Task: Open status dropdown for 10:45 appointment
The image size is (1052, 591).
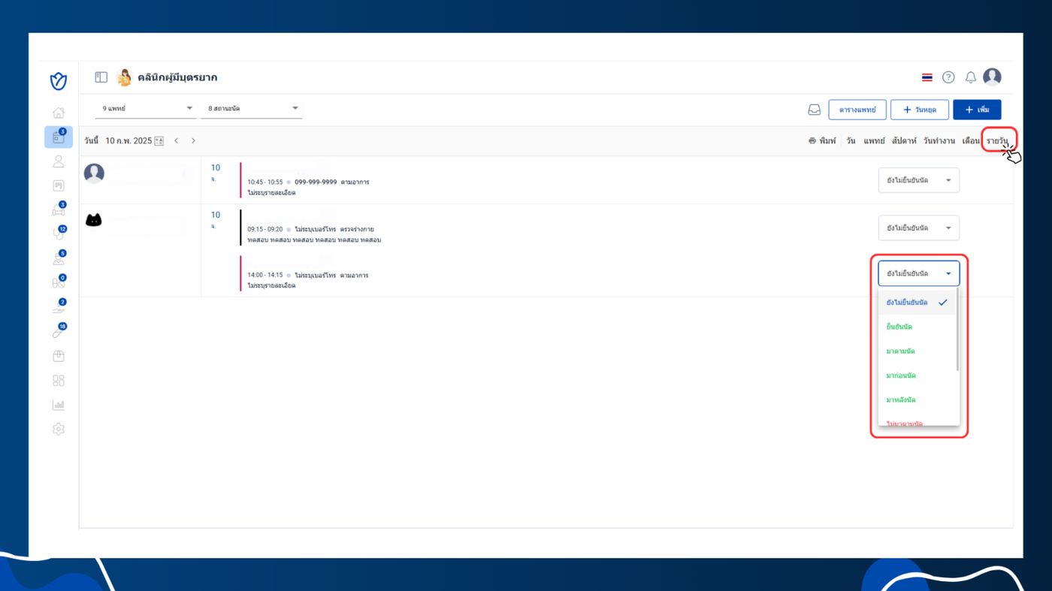Action: [918, 180]
